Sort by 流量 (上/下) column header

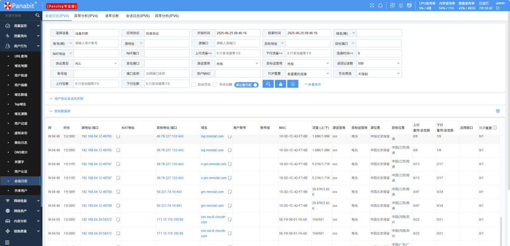click(320, 128)
